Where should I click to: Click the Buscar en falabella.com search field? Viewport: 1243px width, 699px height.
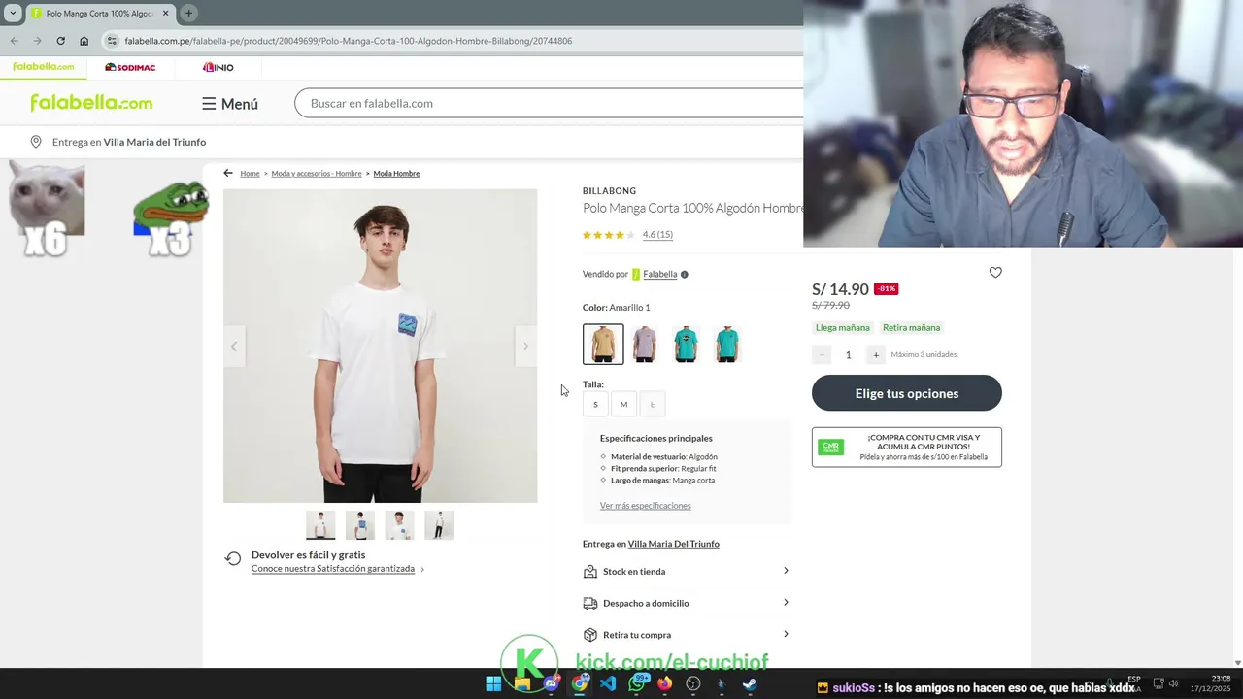[x=549, y=103]
